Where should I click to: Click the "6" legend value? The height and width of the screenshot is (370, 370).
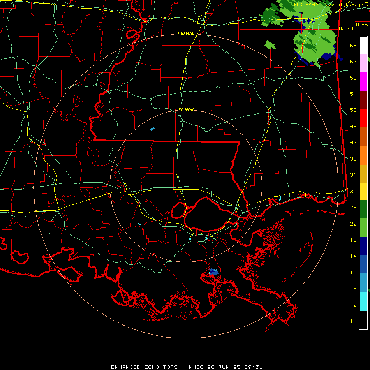coord(354,289)
